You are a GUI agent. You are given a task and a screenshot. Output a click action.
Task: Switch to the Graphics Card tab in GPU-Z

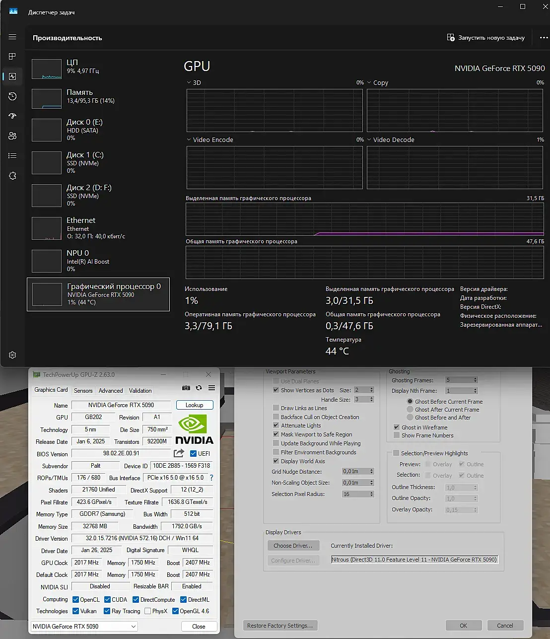click(51, 390)
